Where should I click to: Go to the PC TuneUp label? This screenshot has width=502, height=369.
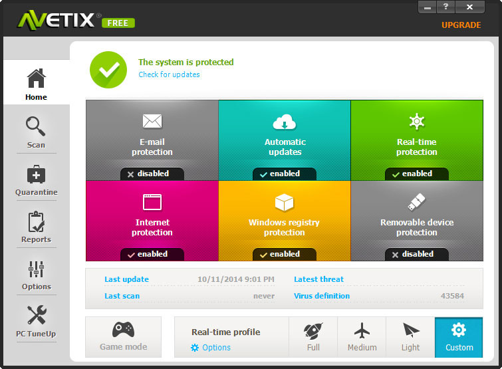click(x=36, y=334)
